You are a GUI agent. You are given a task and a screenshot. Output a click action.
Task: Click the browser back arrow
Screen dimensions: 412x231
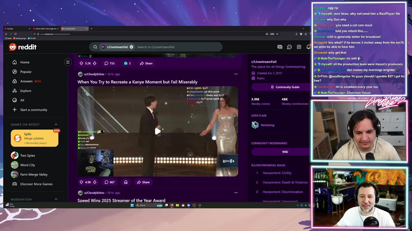(6, 34)
